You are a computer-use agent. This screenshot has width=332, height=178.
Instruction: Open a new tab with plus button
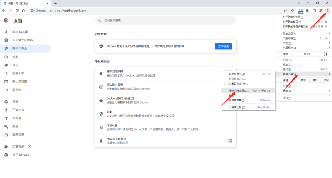(55, 3)
